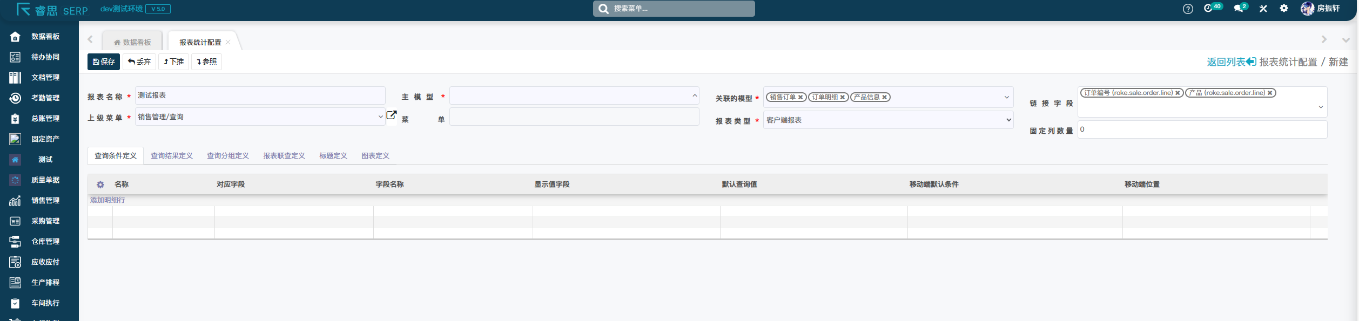The height and width of the screenshot is (321, 1359).
Task: Click the table column settings gear
Action: (100, 185)
